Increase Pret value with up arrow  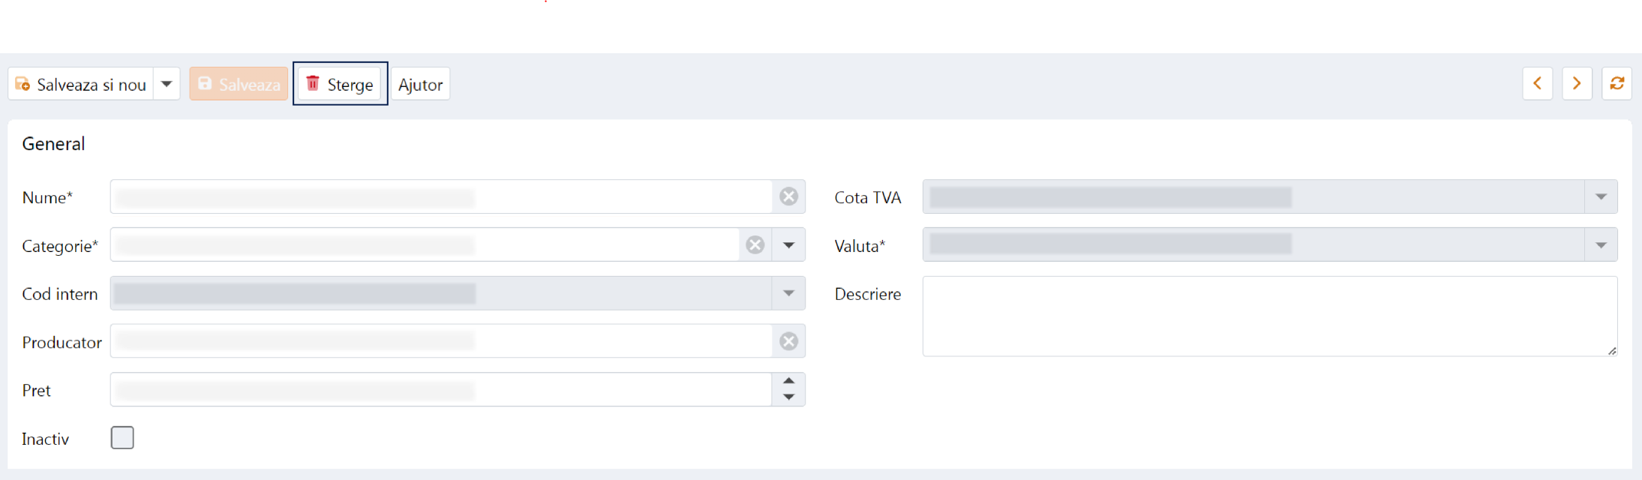click(788, 381)
